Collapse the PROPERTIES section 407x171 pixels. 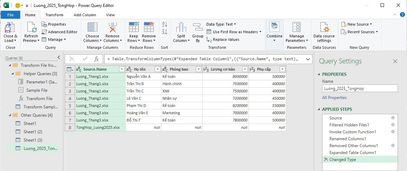point(319,74)
